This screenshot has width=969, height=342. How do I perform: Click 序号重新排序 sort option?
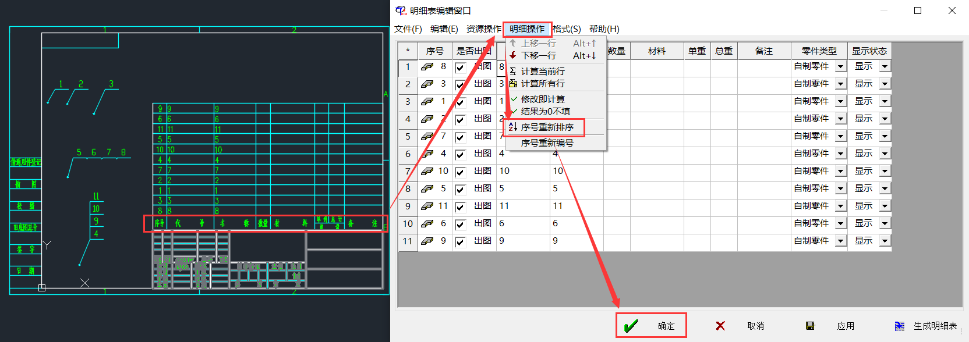(547, 127)
